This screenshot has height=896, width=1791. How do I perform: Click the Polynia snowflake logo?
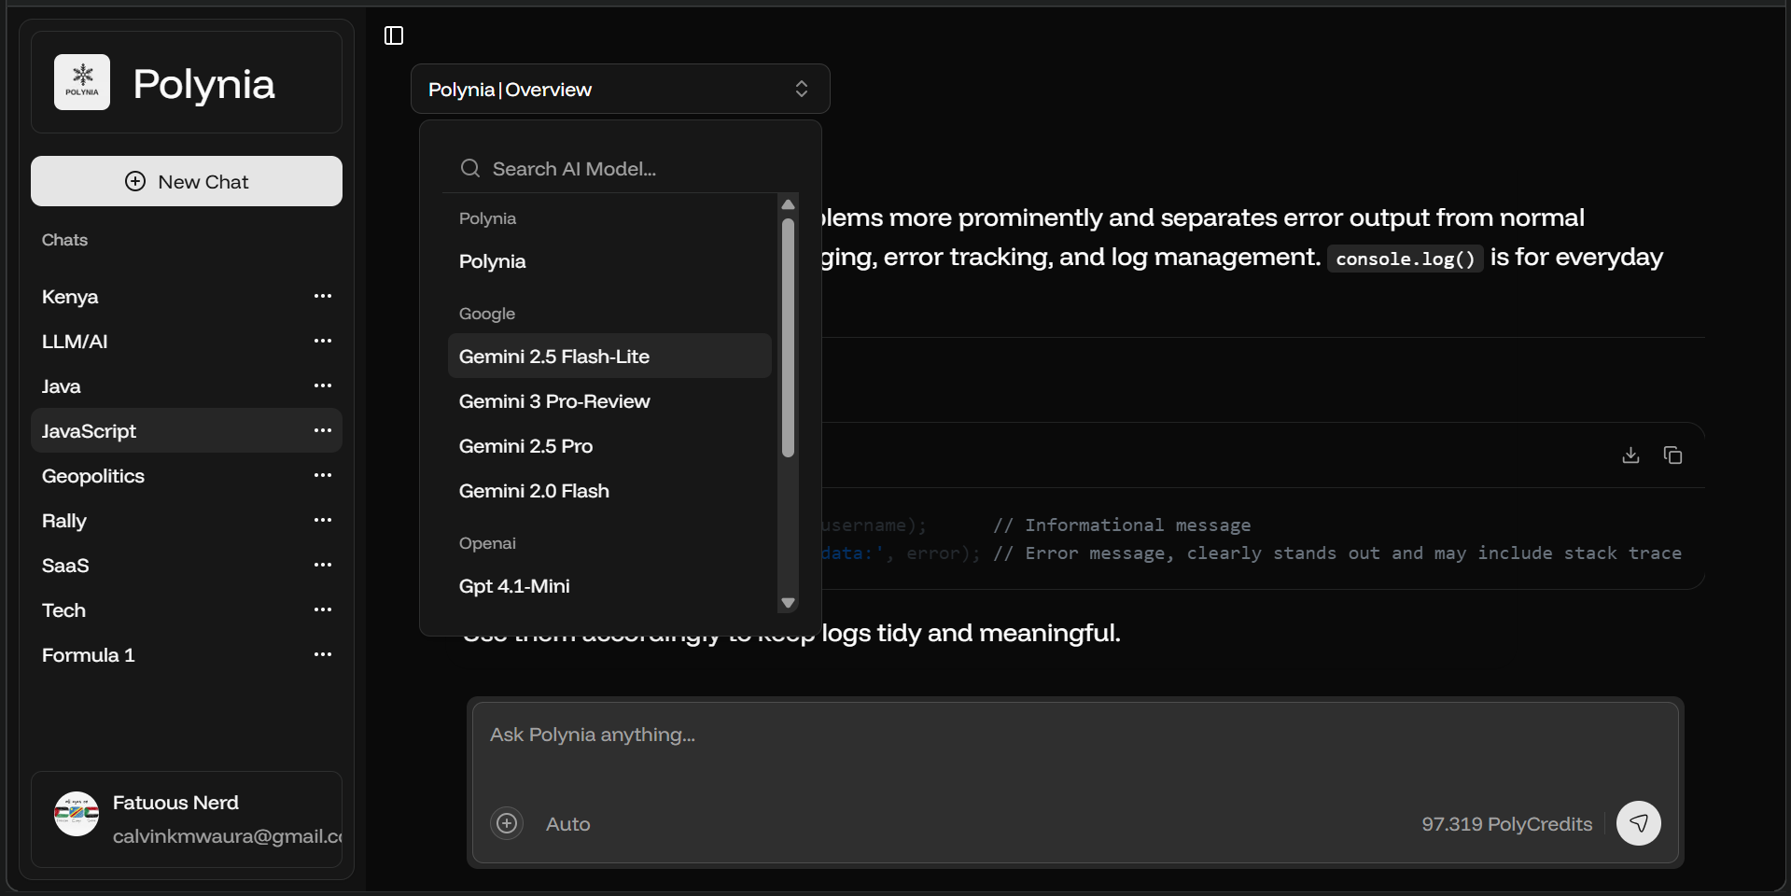click(x=82, y=82)
